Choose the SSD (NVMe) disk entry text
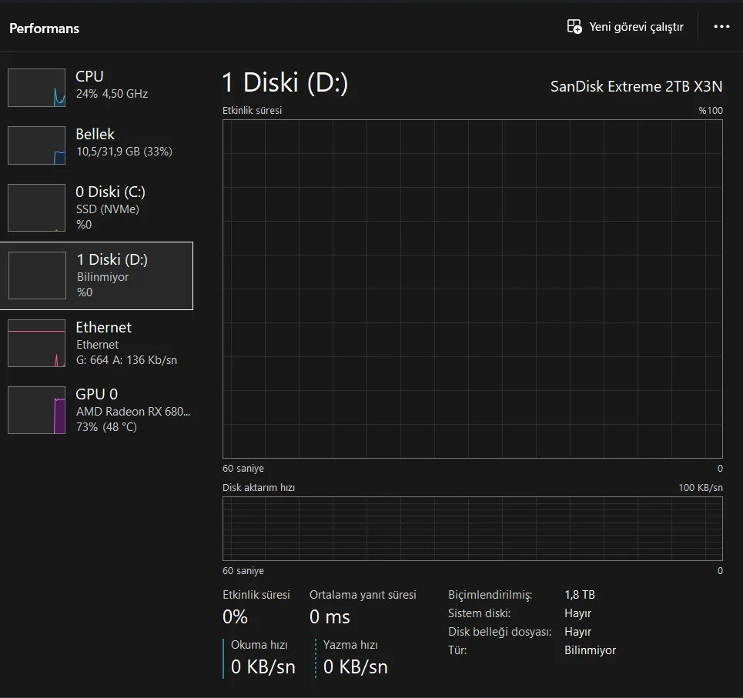The height and width of the screenshot is (698, 743). point(108,209)
